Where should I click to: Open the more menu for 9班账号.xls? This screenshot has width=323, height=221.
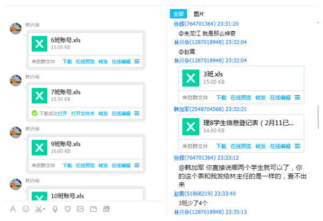click(x=137, y=165)
